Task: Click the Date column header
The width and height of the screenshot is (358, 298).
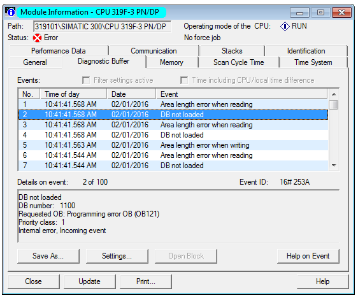Action: [x=131, y=94]
